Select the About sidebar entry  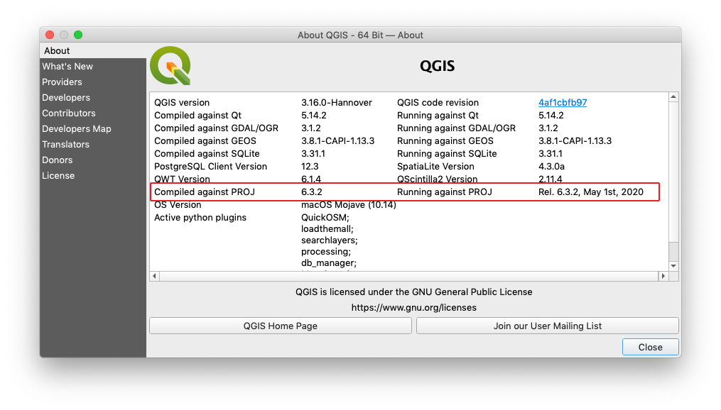[58, 50]
